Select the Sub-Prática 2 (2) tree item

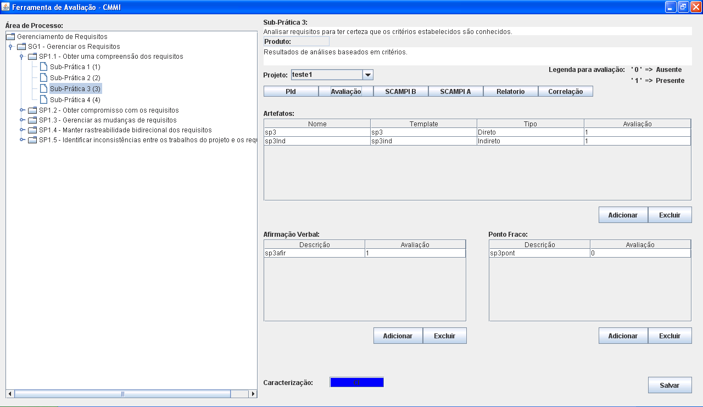75,78
